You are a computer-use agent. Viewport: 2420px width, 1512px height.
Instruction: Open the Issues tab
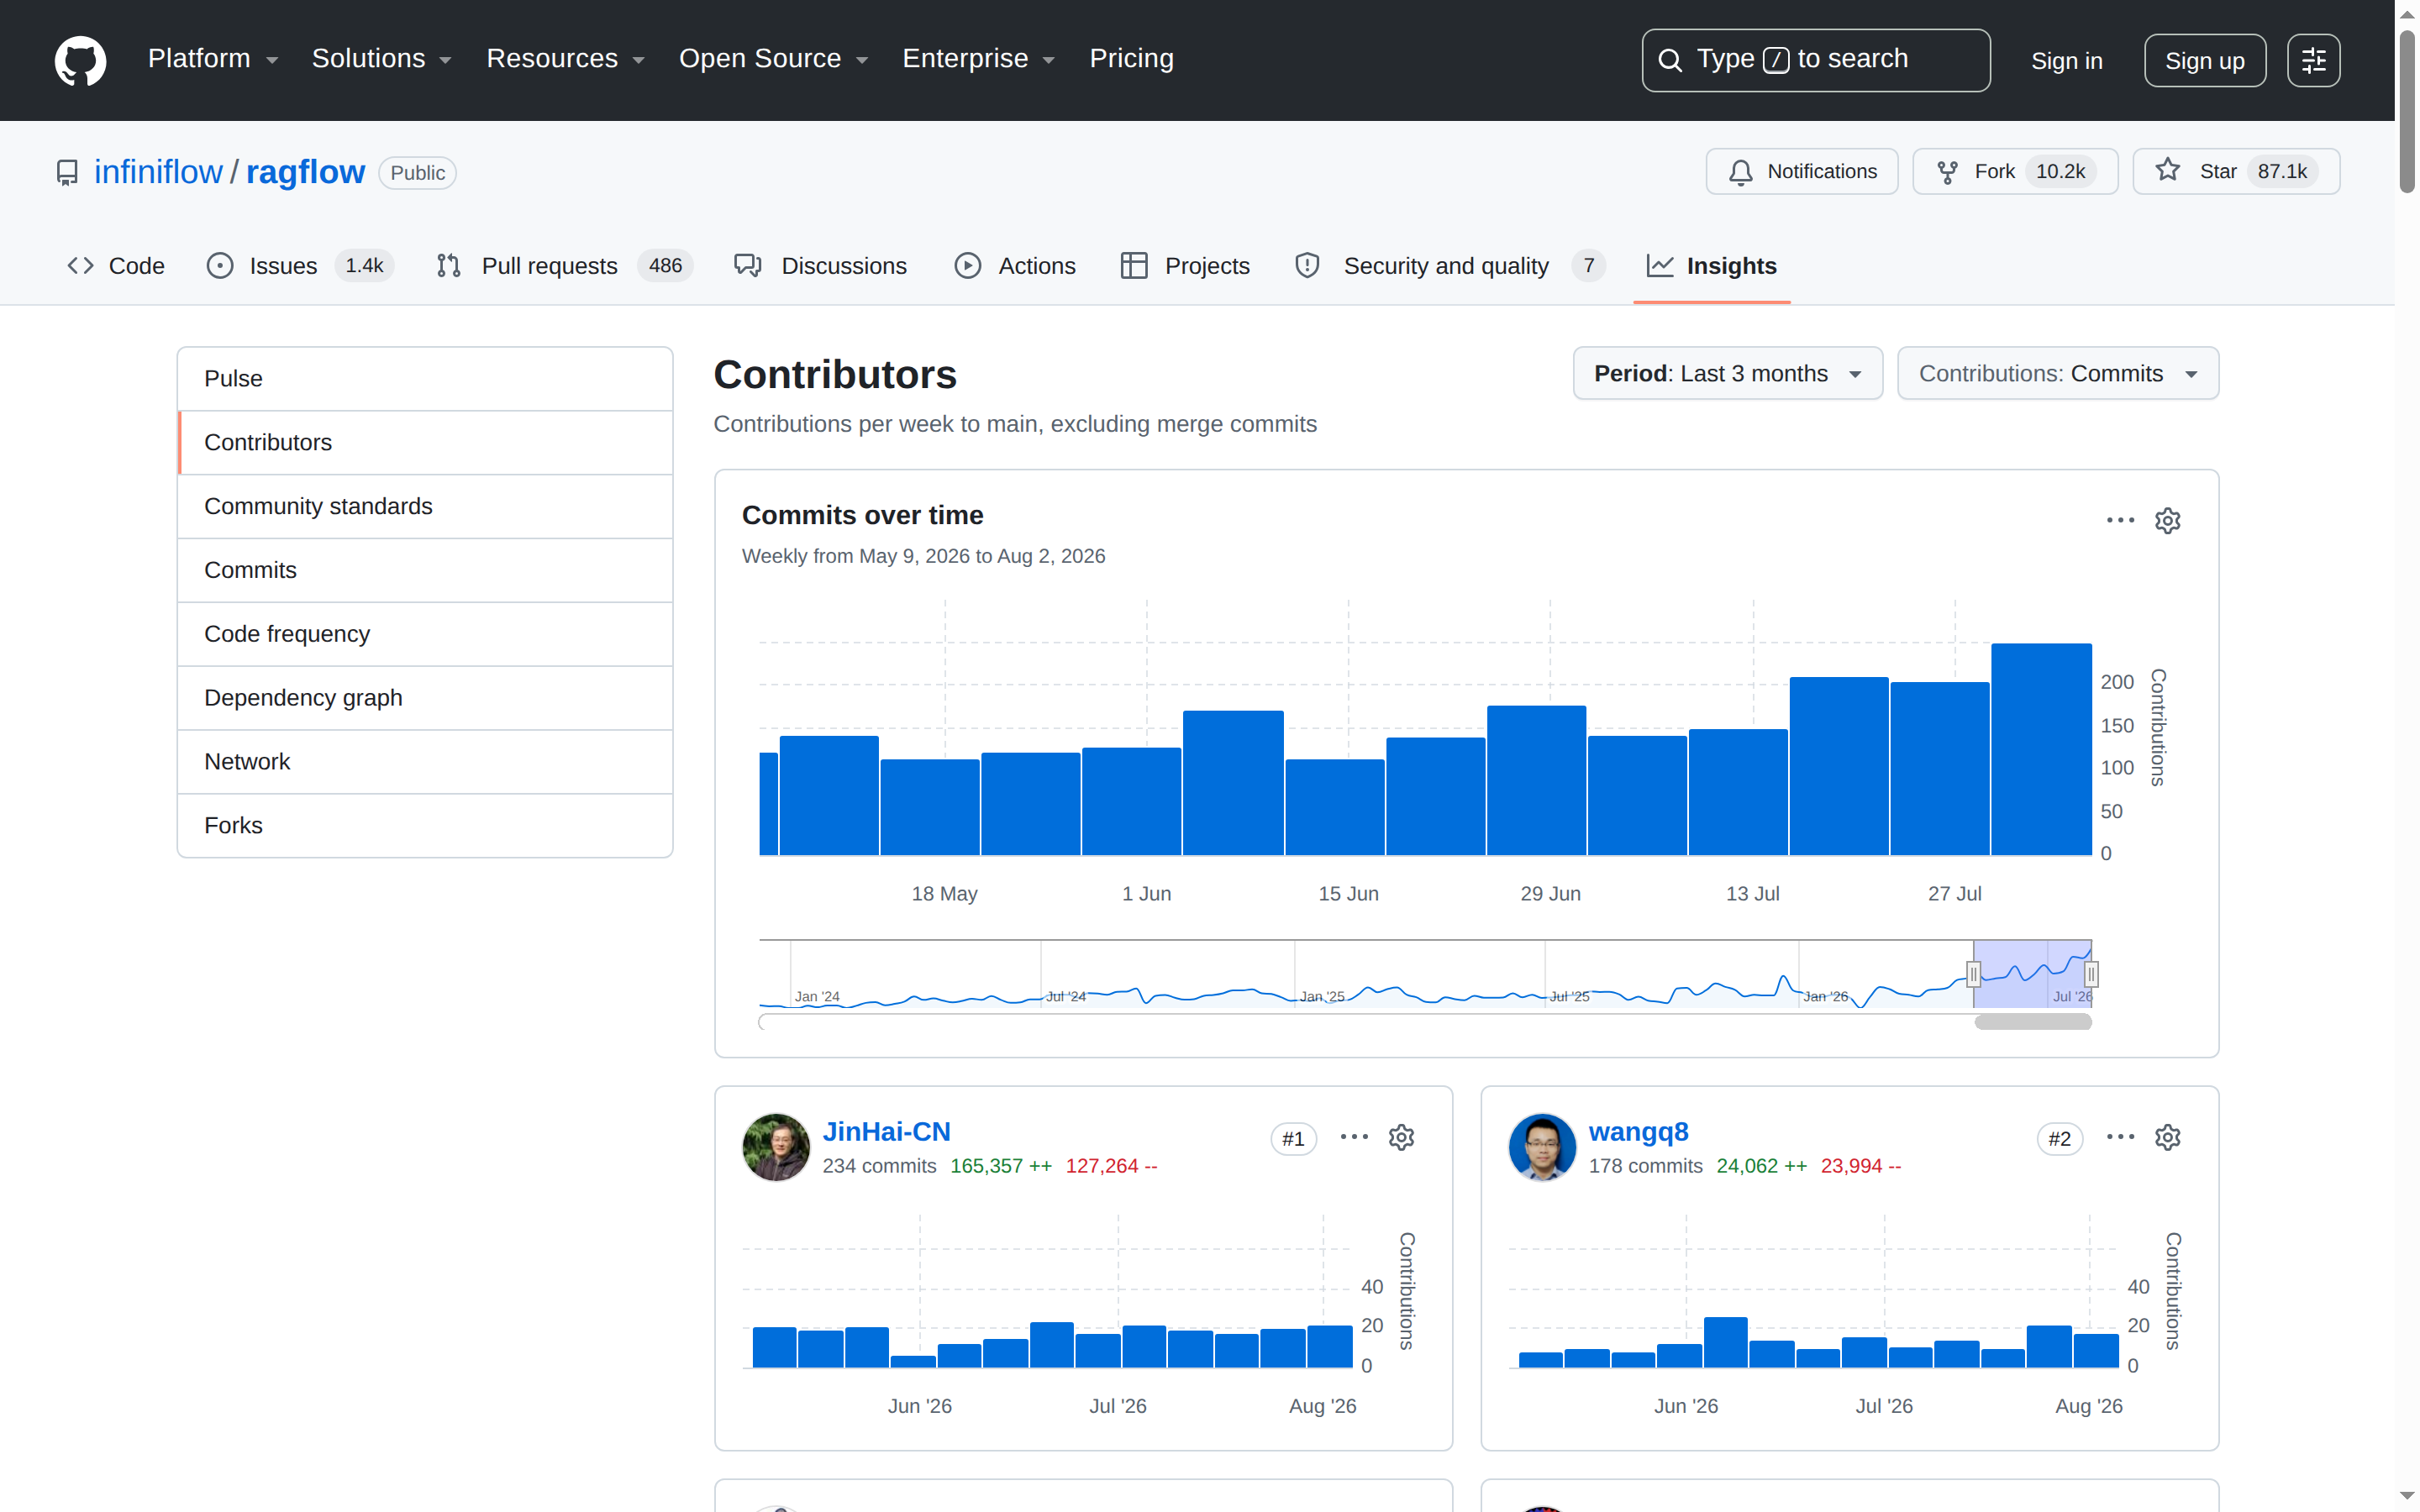pyautogui.click(x=300, y=266)
